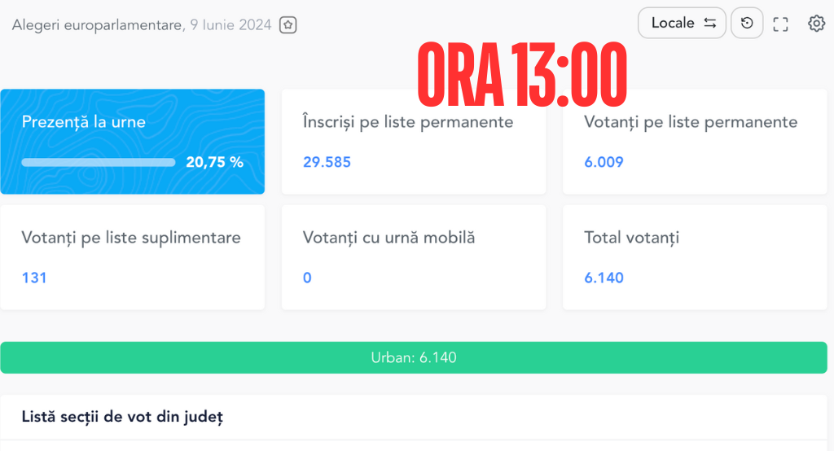Screen dimensions: 834x451
Task: Select the Votanți pe liste permanente card
Action: (x=695, y=142)
